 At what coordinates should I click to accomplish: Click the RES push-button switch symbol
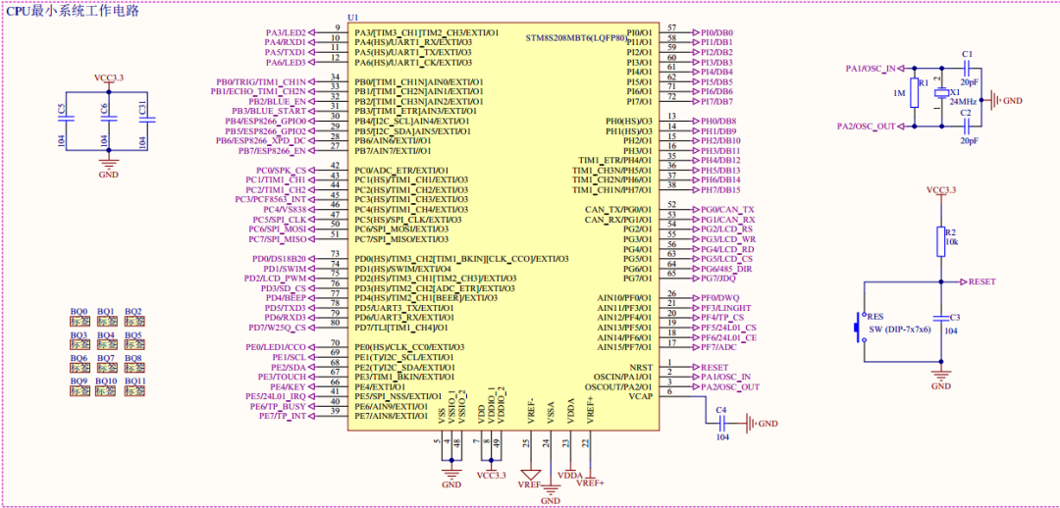(x=859, y=322)
